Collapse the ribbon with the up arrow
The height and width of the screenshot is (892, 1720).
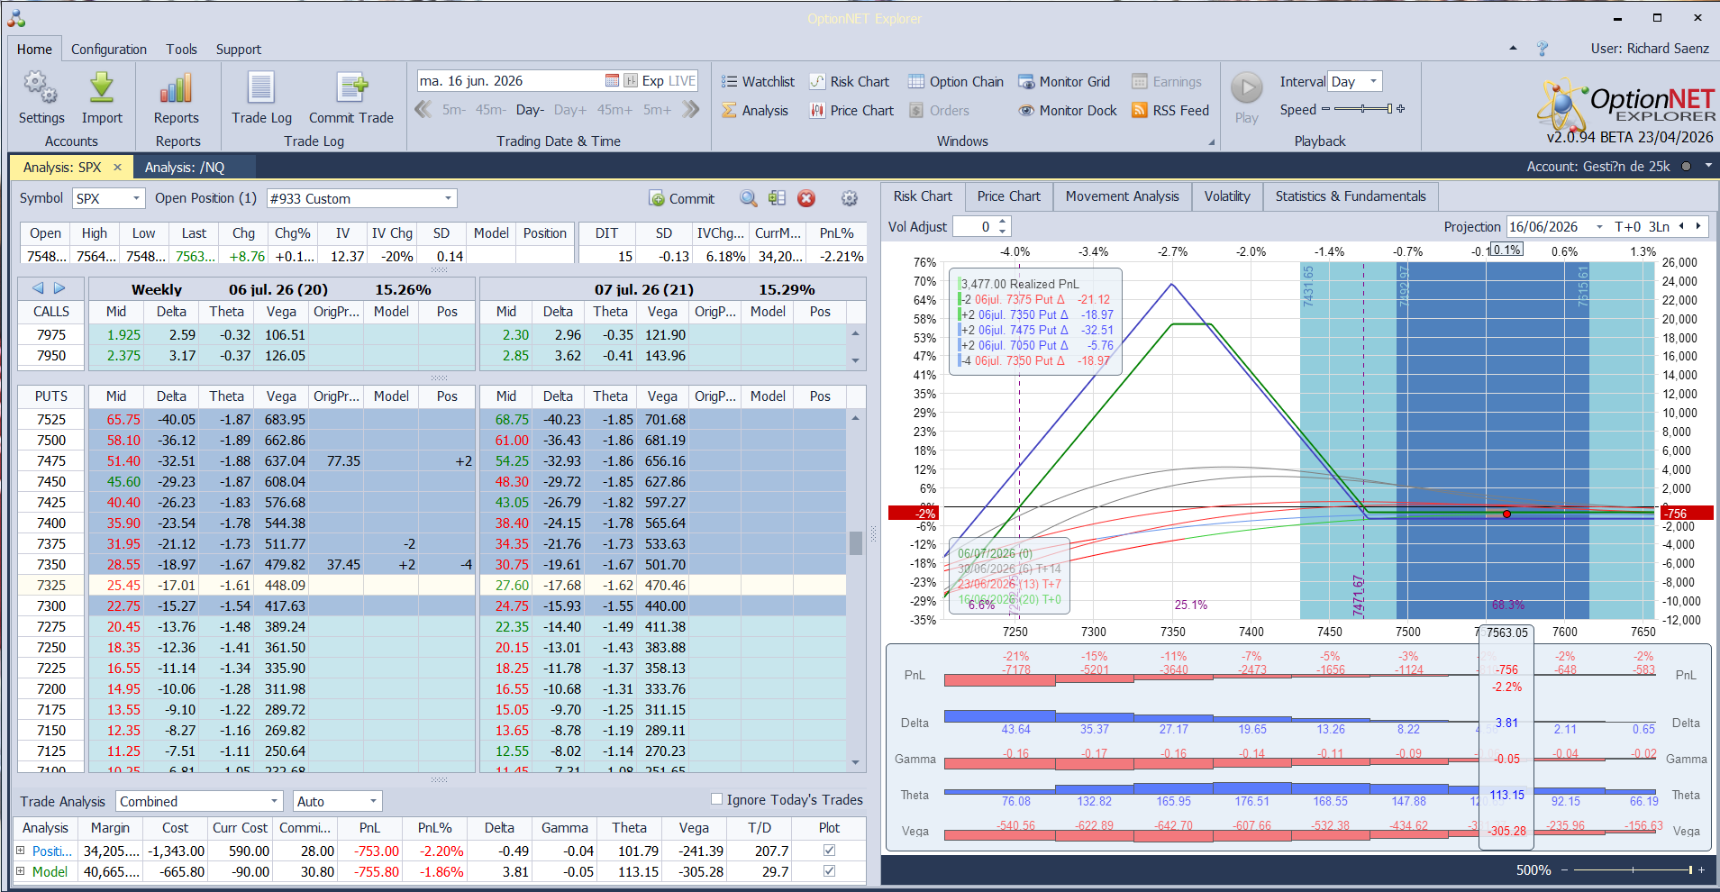click(1513, 49)
